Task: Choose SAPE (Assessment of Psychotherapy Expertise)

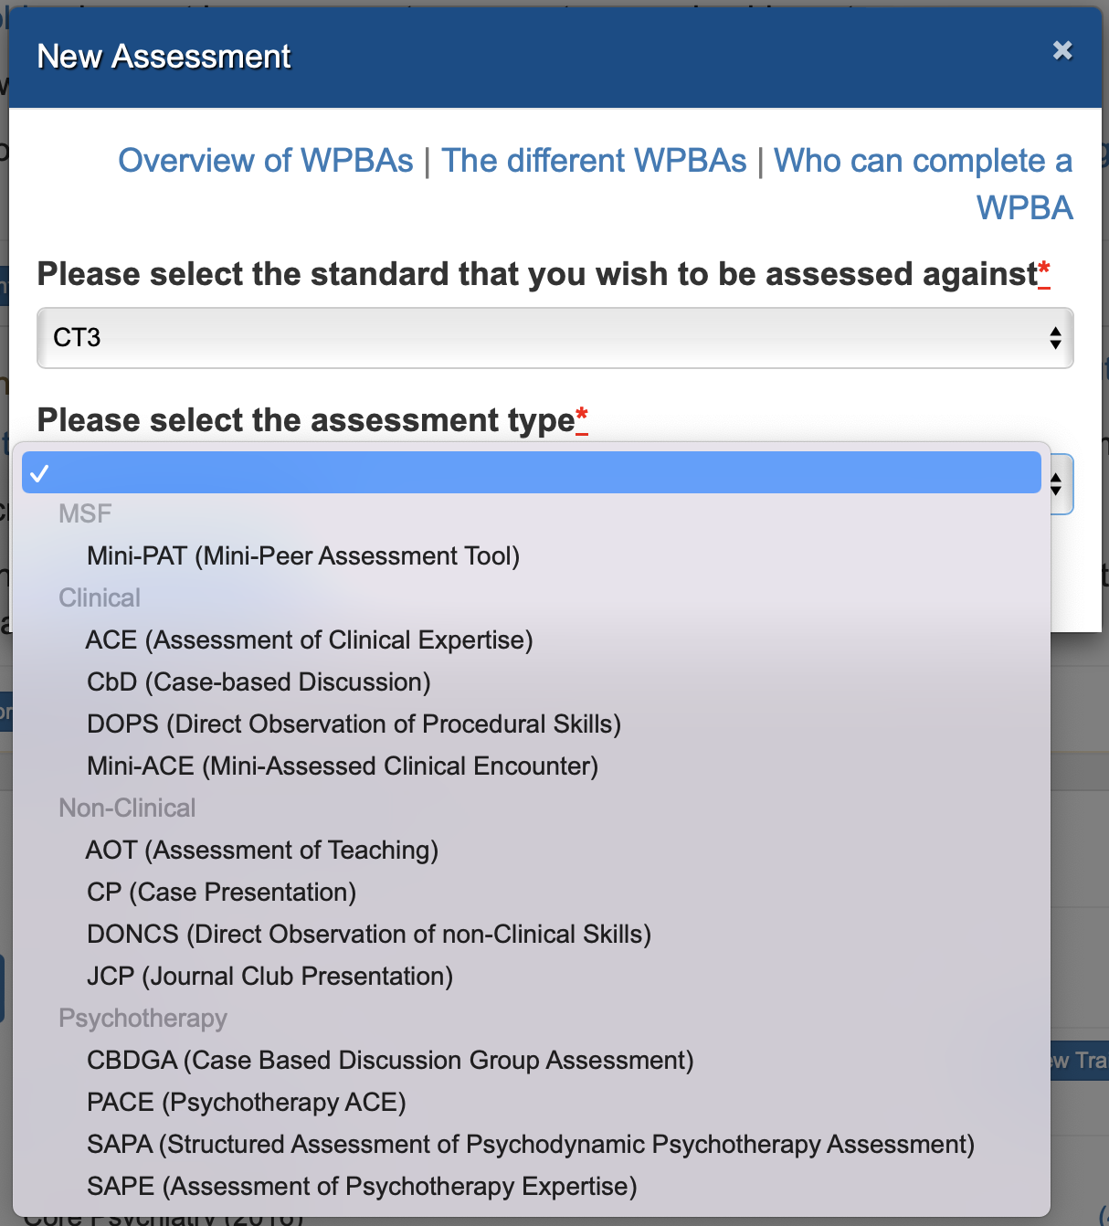Action: click(362, 1186)
